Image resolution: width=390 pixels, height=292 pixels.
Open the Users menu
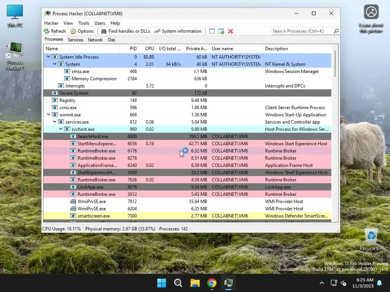click(x=100, y=23)
